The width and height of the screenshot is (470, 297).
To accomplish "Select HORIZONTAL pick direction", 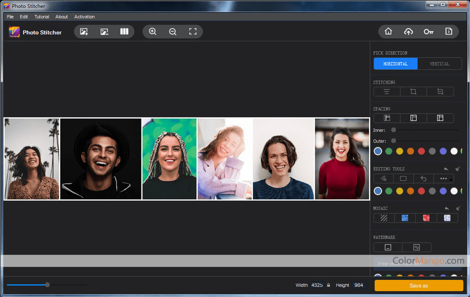I will tap(395, 64).
